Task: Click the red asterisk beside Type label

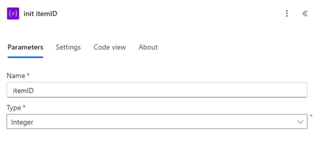Action: click(x=24, y=106)
